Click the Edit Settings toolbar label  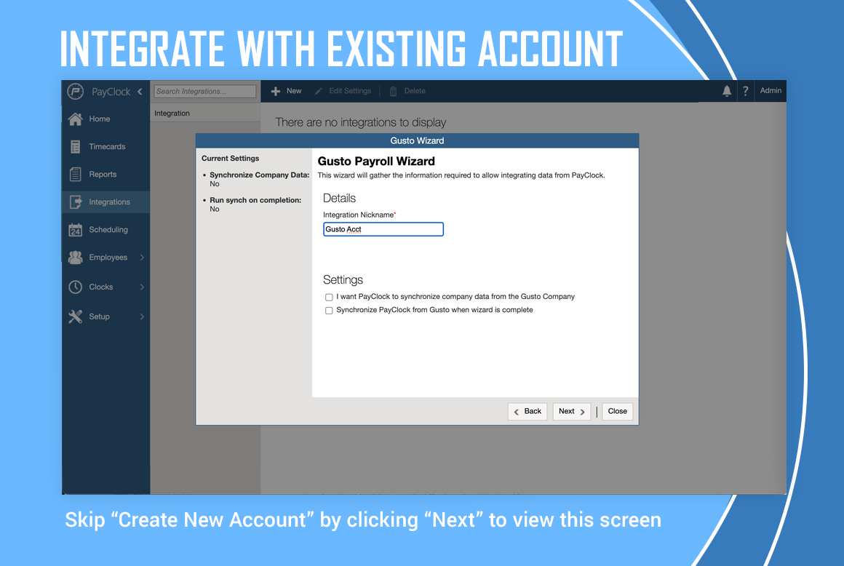tap(350, 91)
